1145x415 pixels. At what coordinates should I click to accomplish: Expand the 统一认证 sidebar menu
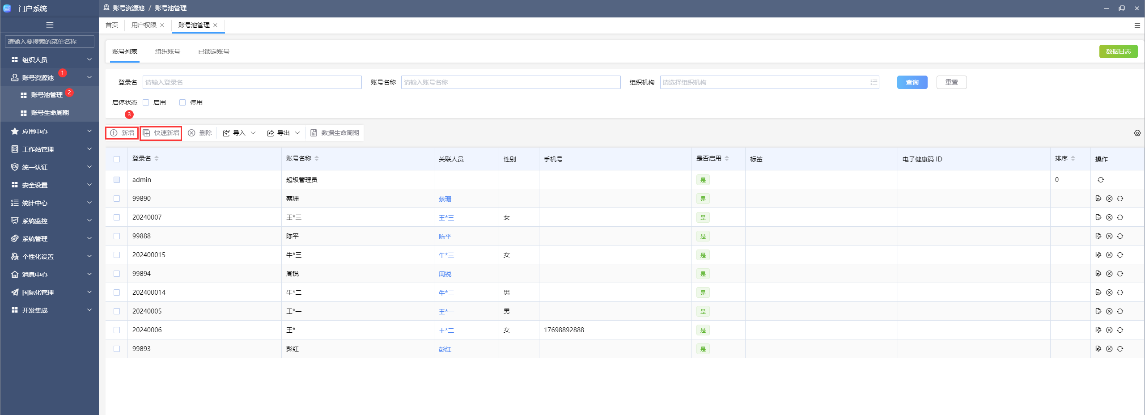click(x=50, y=167)
